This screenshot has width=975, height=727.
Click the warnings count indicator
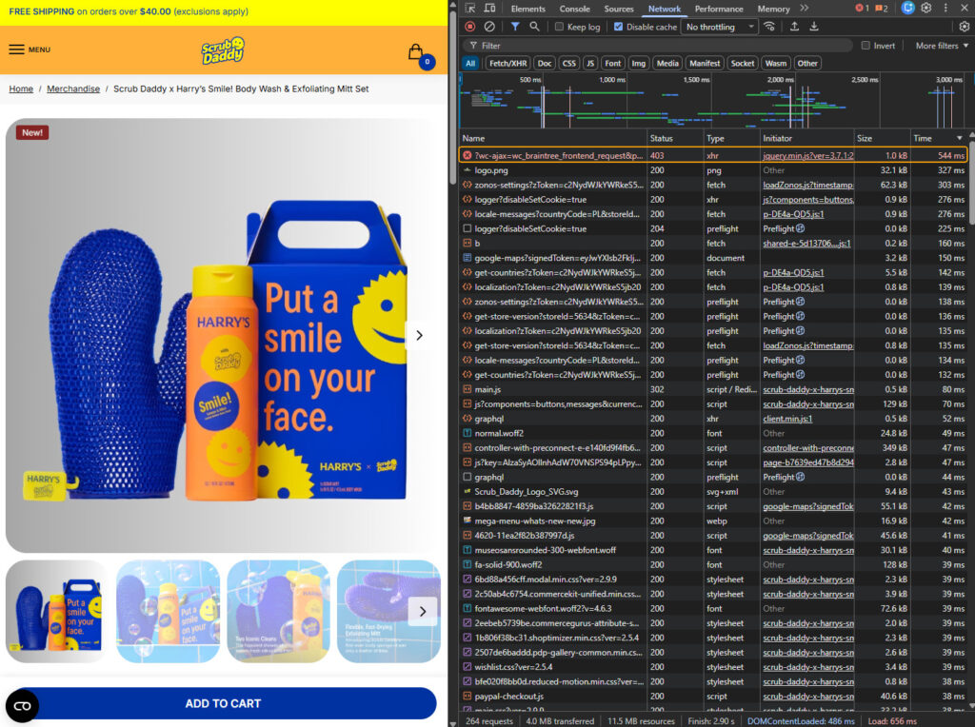point(882,8)
